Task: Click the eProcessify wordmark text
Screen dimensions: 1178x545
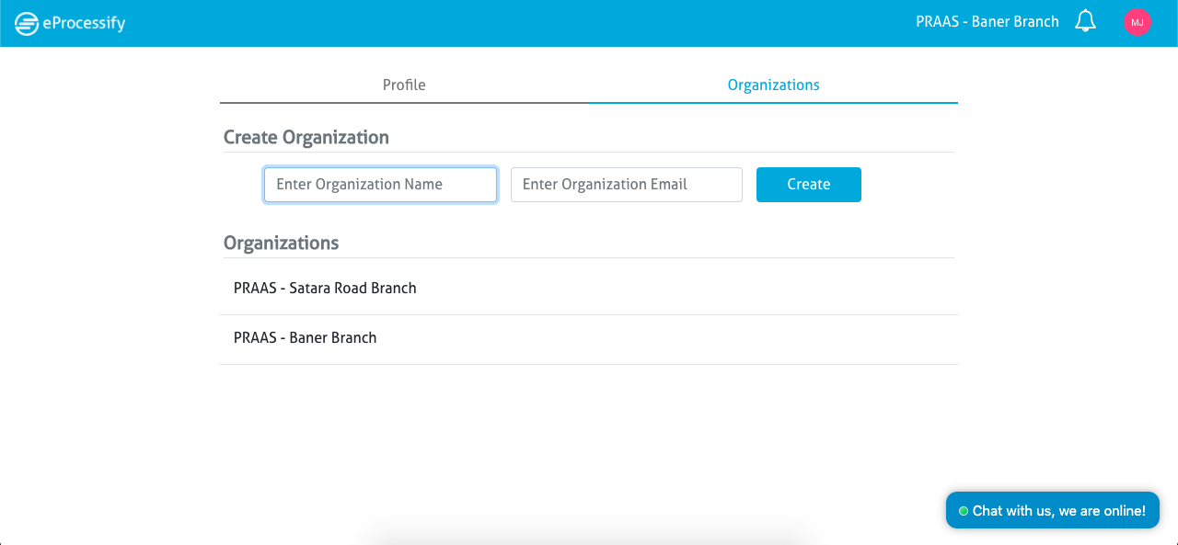Action: (x=84, y=24)
